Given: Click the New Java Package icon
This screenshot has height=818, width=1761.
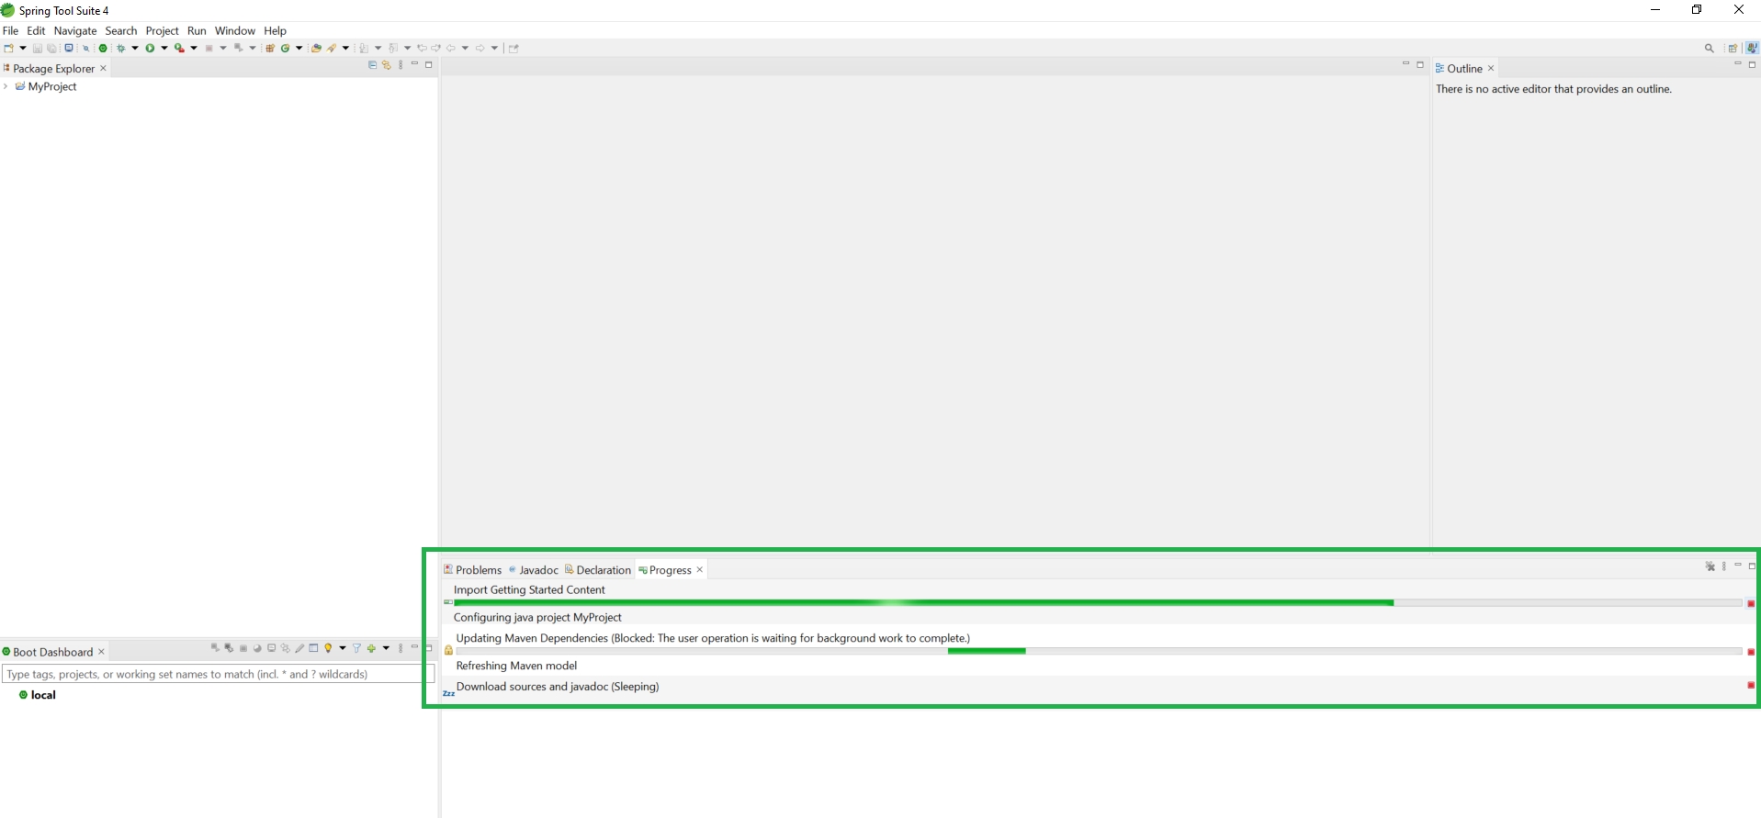Looking at the screenshot, I should (x=270, y=48).
